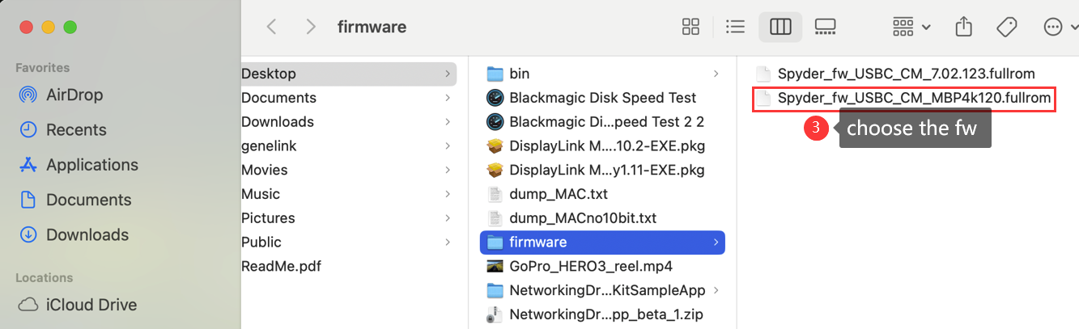Select GoPro_HERO3_reel.mp4 video
Image resolution: width=1079 pixels, height=329 pixels.
tap(602, 266)
